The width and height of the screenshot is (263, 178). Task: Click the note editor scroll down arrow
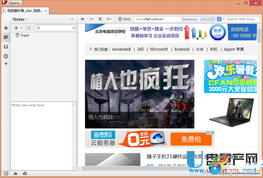coord(74,167)
